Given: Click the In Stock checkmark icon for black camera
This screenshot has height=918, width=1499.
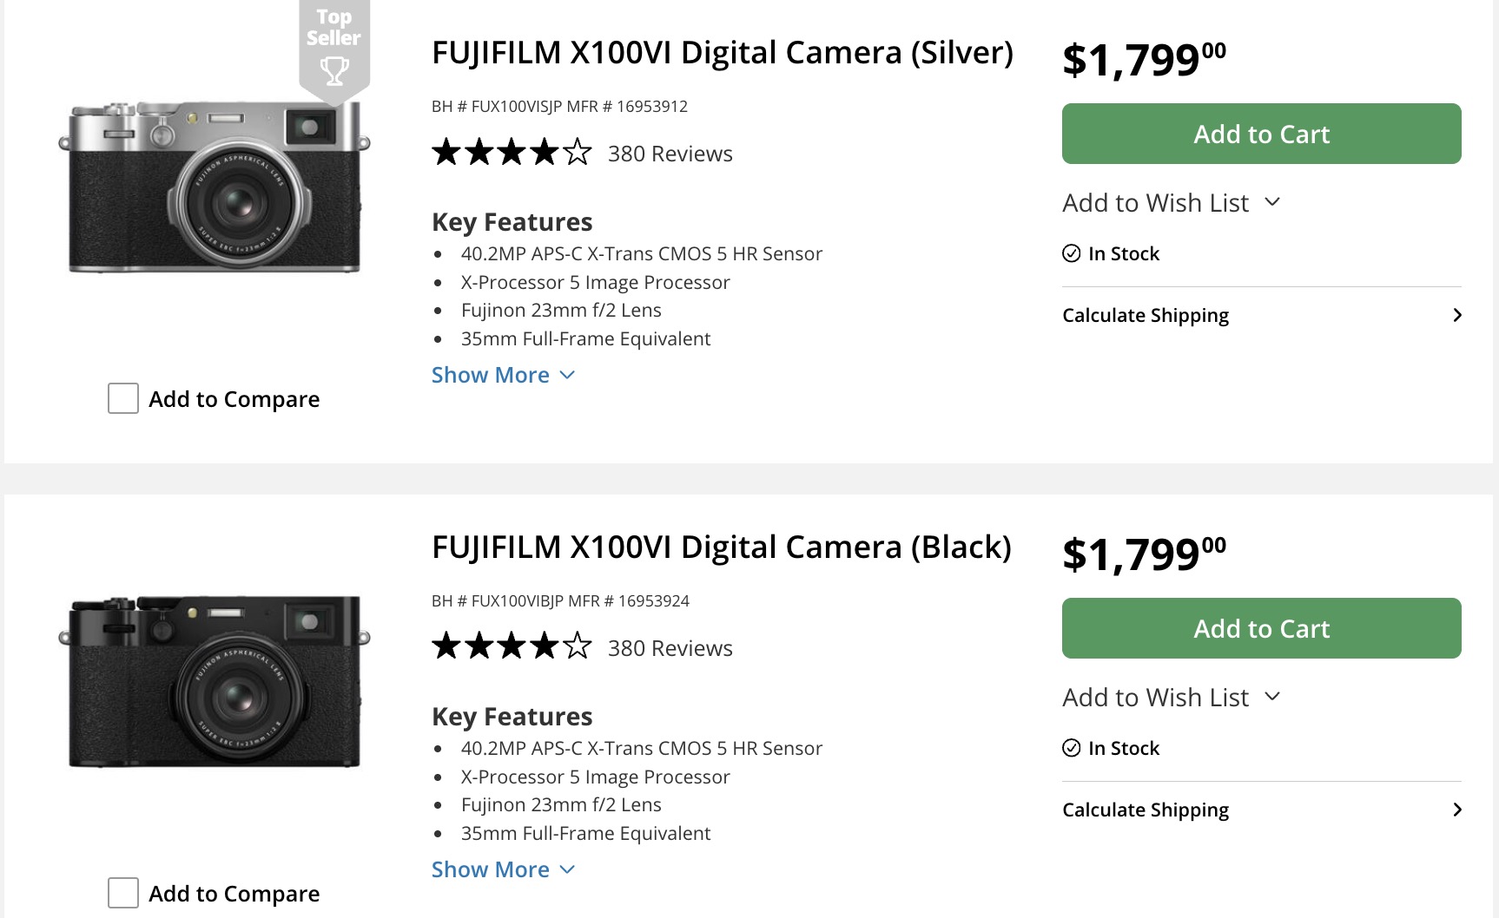Looking at the screenshot, I should [x=1071, y=747].
